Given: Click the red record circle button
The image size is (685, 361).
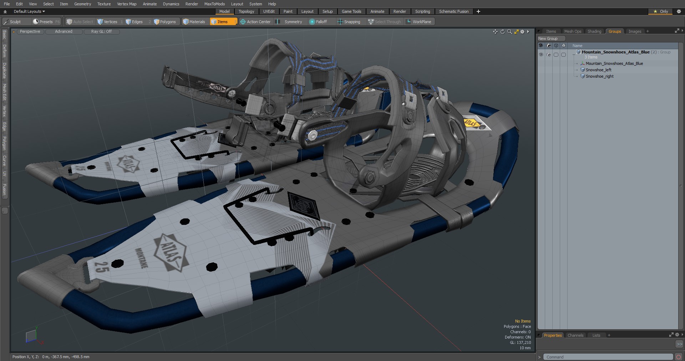Looking at the screenshot, I should click(x=679, y=357).
